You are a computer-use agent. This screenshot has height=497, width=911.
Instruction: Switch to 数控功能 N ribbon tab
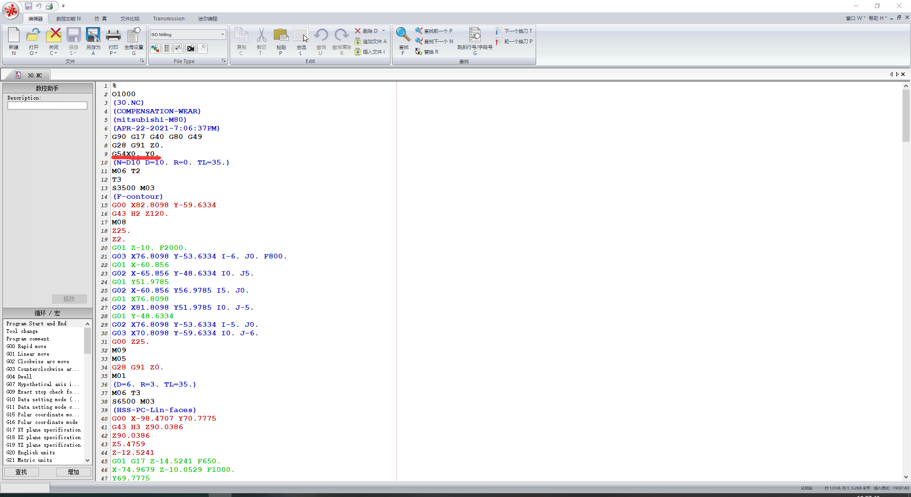(x=68, y=18)
